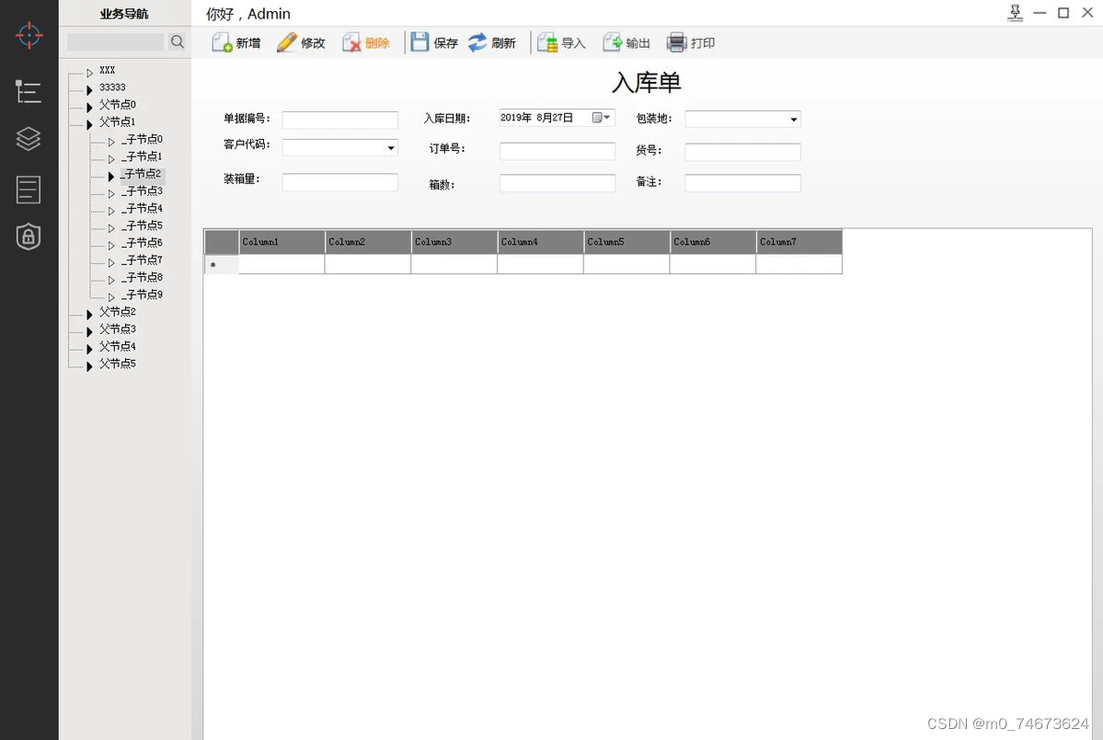Image resolution: width=1103 pixels, height=740 pixels.
Task: Click the Column5 grid header
Action: point(626,241)
